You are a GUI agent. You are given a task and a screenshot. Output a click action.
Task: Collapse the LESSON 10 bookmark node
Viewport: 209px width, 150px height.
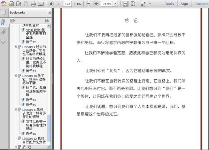point(16,76)
